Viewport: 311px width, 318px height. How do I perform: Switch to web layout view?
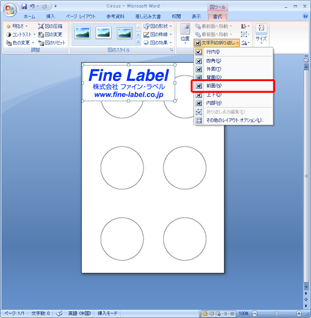click(x=219, y=313)
